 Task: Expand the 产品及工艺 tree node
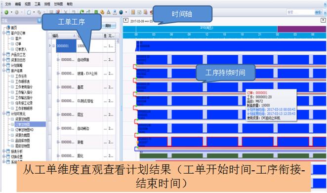[4, 55]
